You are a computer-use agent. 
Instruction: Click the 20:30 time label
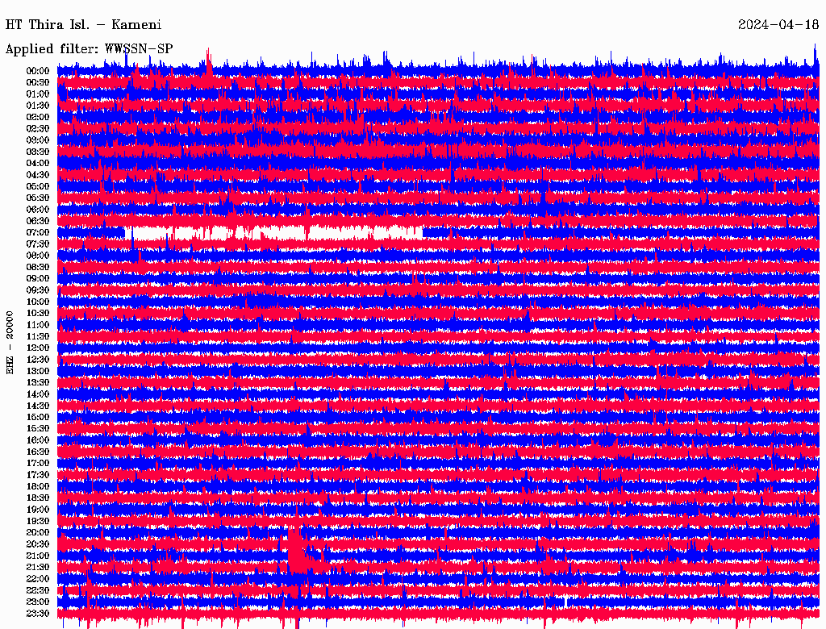(38, 544)
